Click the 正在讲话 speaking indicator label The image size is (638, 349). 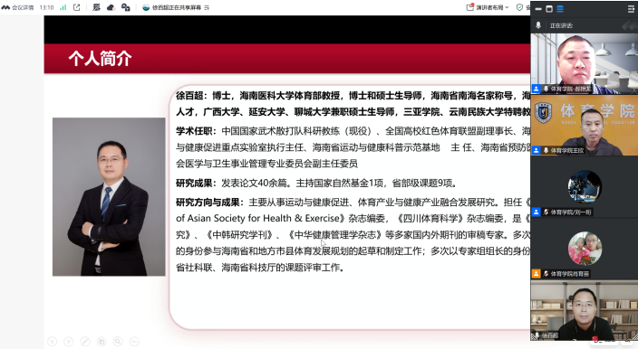[561, 25]
